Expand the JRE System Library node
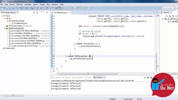Image resolution: width=178 pixels, height=100 pixels. (x=5, y=26)
